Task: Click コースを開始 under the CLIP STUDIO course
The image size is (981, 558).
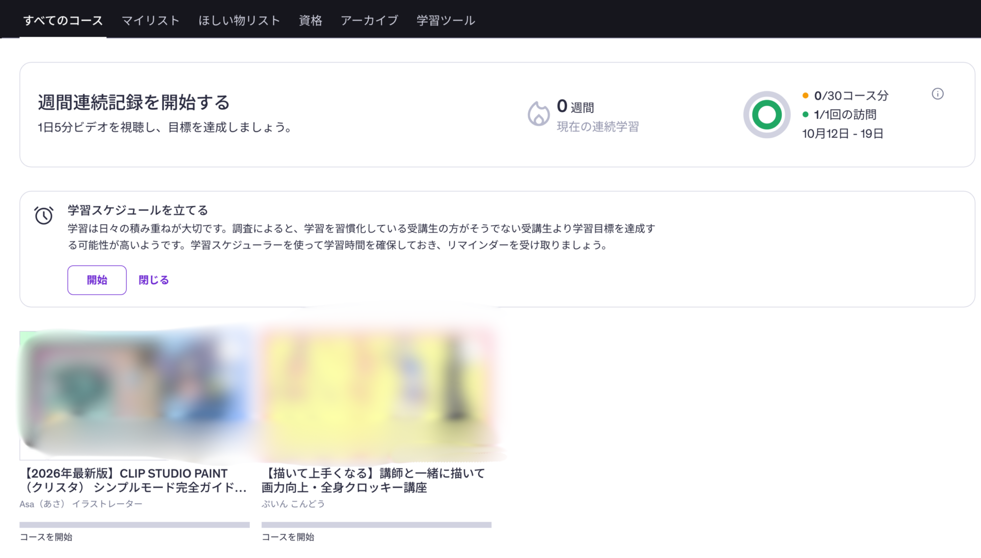Action: tap(46, 537)
